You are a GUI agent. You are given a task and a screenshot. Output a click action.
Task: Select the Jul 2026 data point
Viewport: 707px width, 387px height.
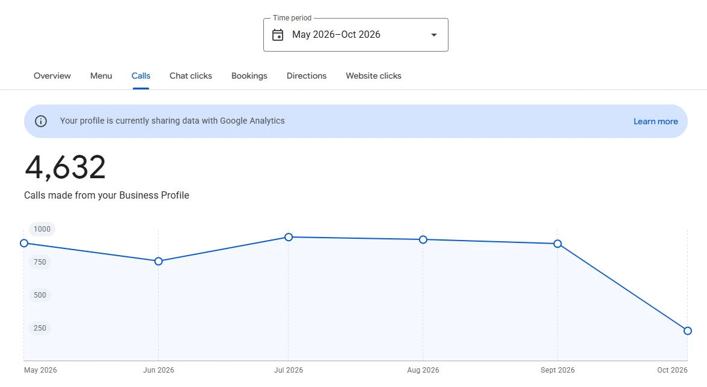click(x=289, y=237)
